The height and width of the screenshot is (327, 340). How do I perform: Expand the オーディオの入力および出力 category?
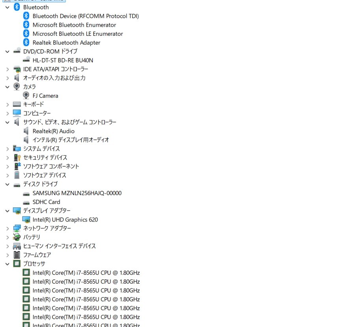7,78
